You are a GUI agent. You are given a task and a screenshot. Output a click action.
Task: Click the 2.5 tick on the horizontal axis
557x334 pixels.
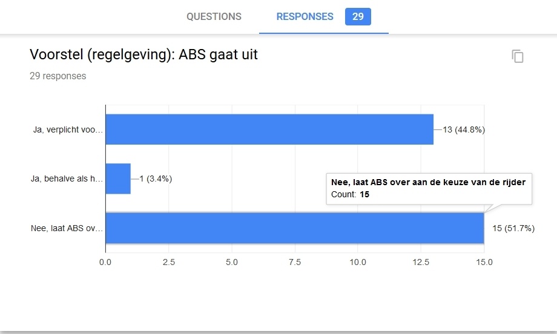click(168, 262)
